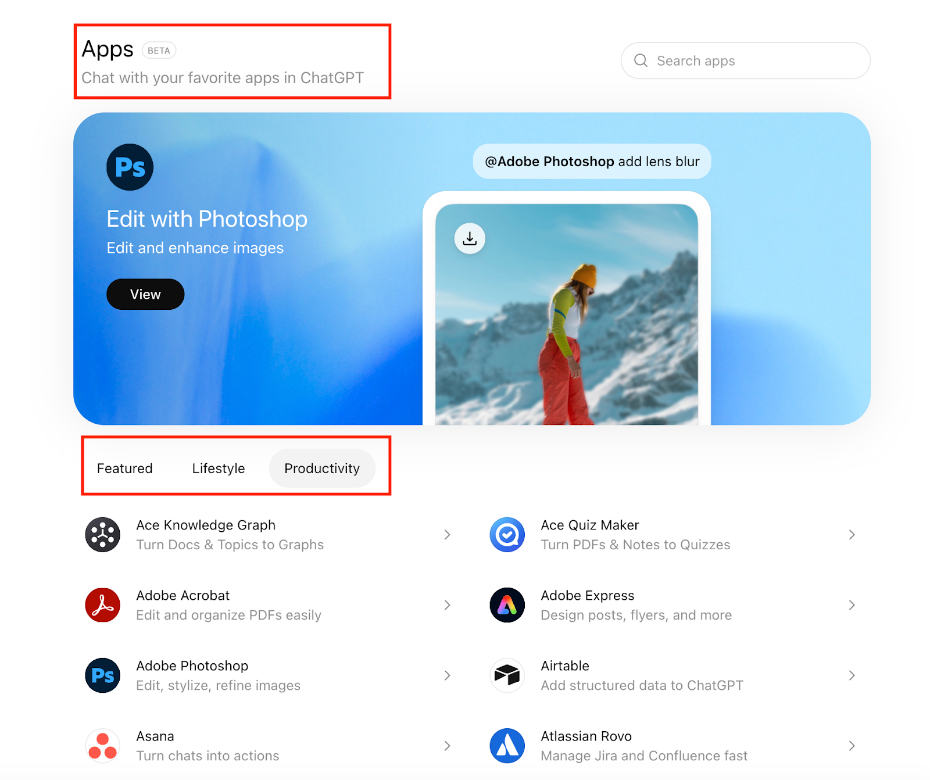Image resolution: width=930 pixels, height=780 pixels.
Task: Switch to the Featured tab
Action: (x=124, y=468)
